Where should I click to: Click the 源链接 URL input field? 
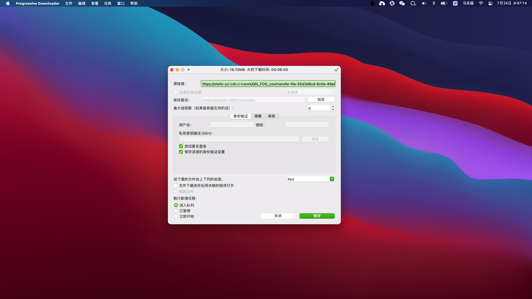pos(268,84)
